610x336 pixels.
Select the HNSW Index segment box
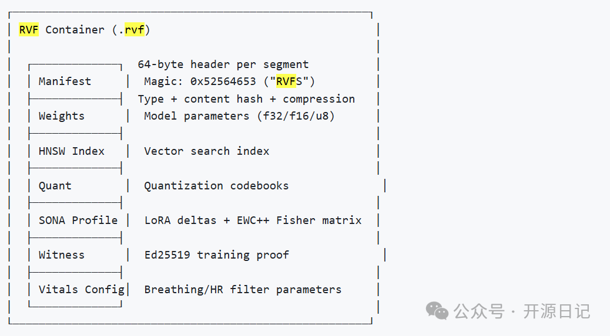click(x=71, y=151)
